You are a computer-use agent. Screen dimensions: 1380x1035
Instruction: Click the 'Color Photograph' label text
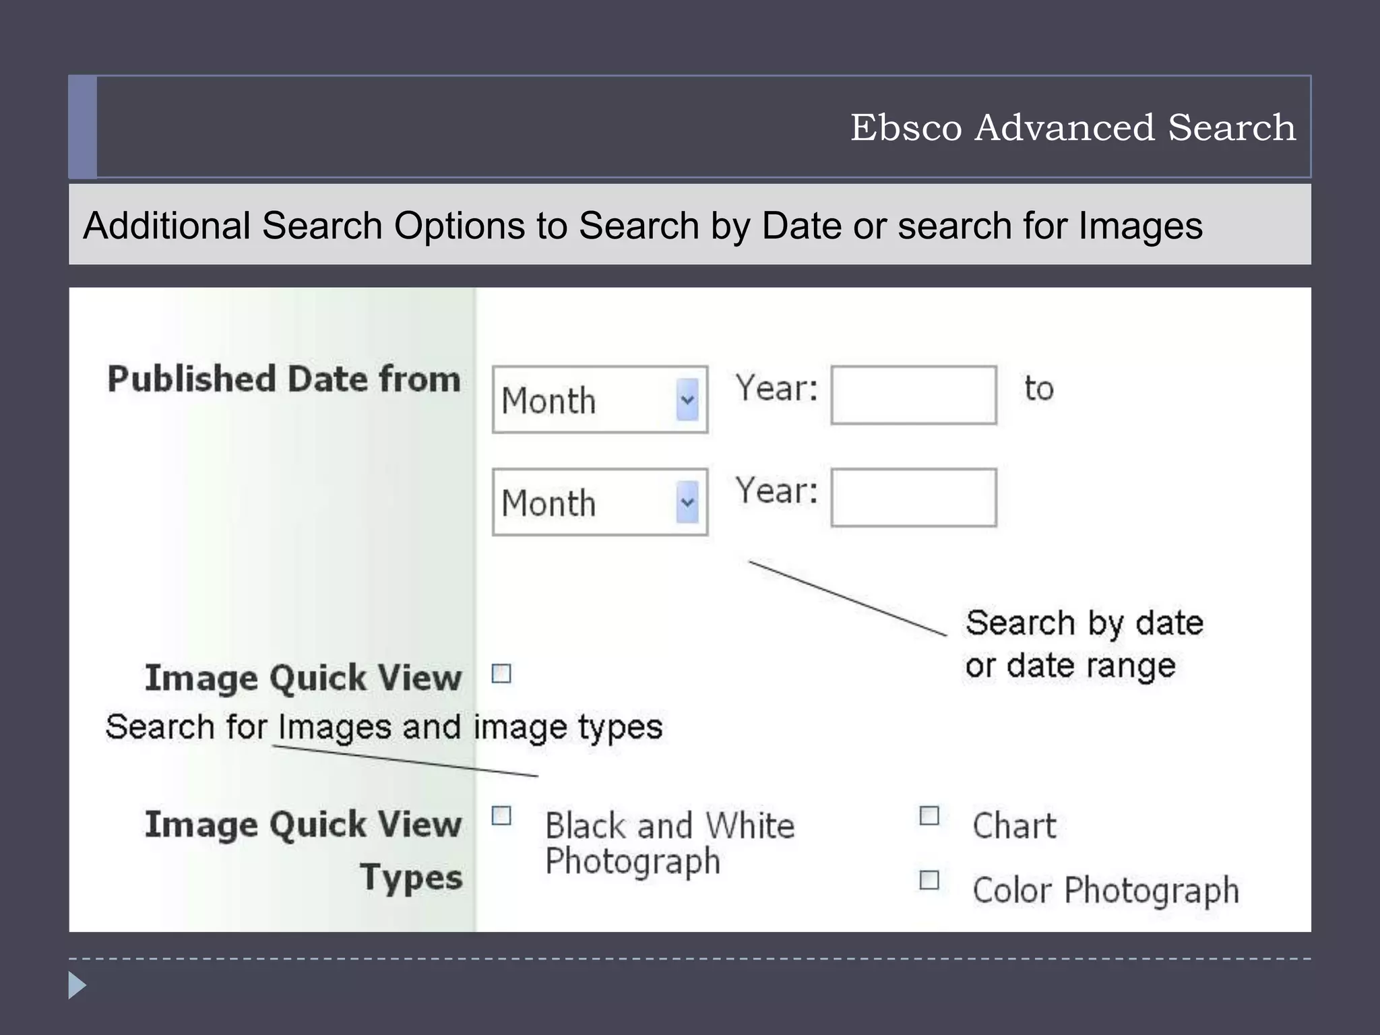click(1106, 889)
